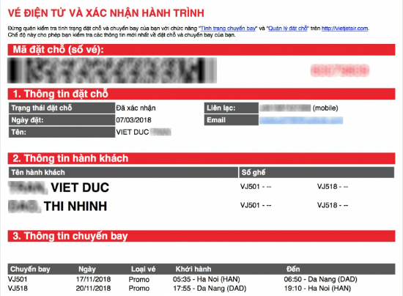The width and height of the screenshot is (403, 296).
Task: Click the blurred booking barcode image
Action: 112,70
